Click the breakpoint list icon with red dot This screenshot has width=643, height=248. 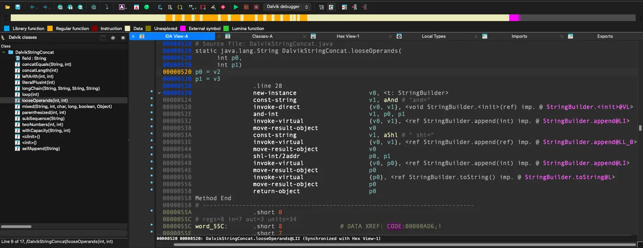coord(344,7)
